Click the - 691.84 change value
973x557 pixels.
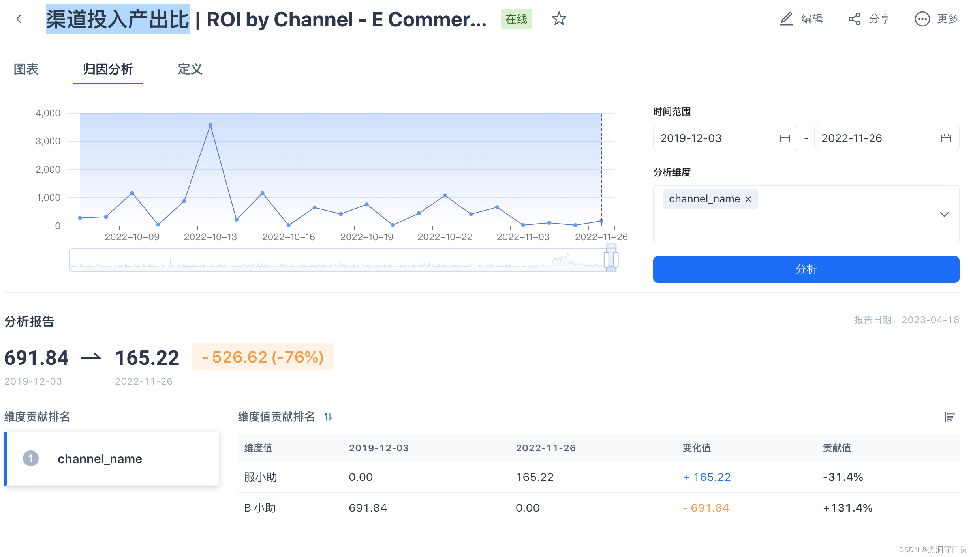[706, 508]
